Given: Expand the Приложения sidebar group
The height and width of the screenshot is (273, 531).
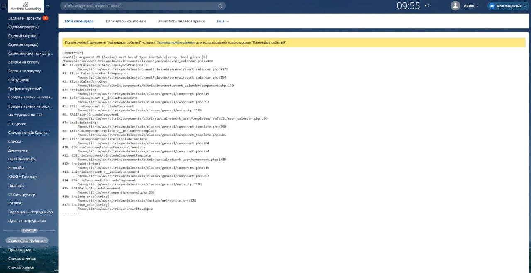Looking at the screenshot, I should tap(22, 250).
